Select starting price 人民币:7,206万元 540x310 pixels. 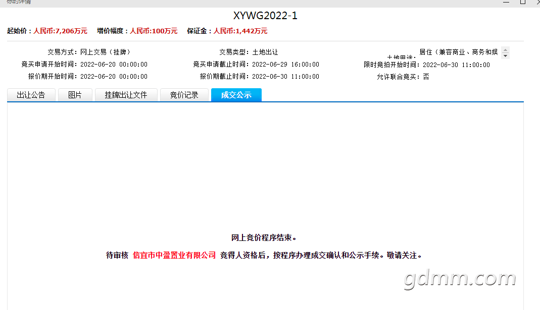tap(60, 31)
